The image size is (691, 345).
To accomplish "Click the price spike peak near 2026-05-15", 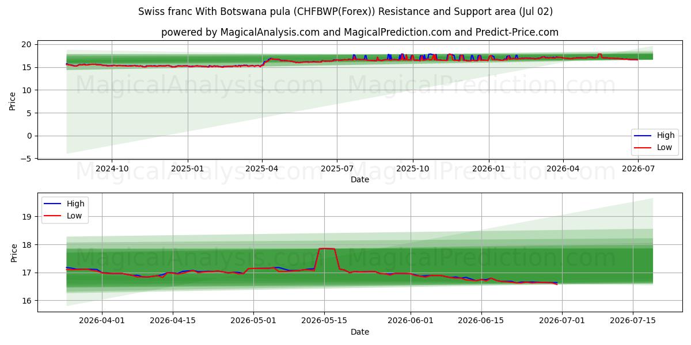I will click(326, 248).
